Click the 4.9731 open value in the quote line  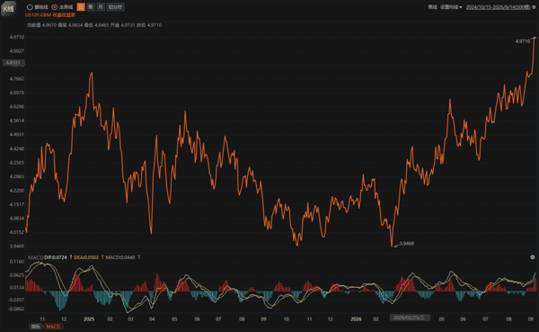pyautogui.click(x=128, y=25)
